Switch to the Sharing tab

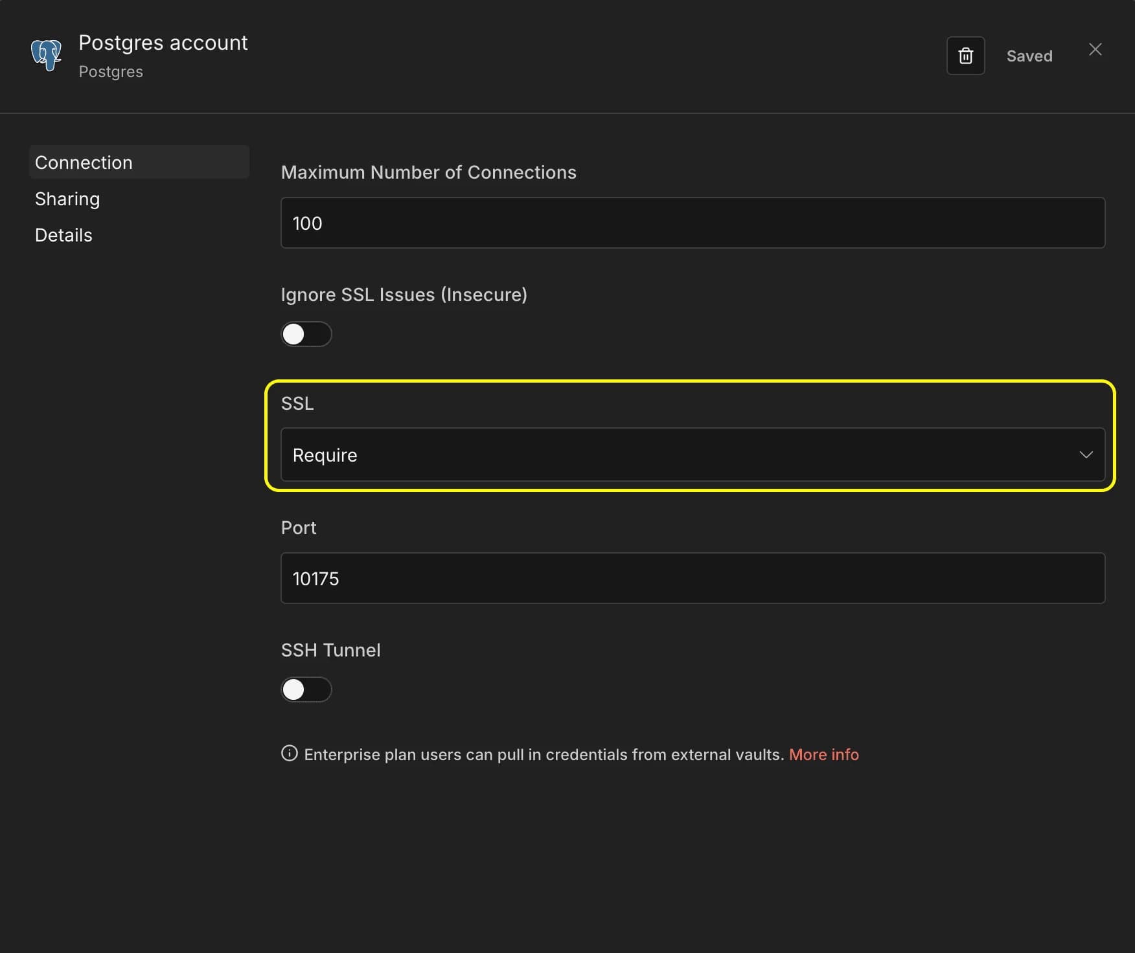pos(67,199)
